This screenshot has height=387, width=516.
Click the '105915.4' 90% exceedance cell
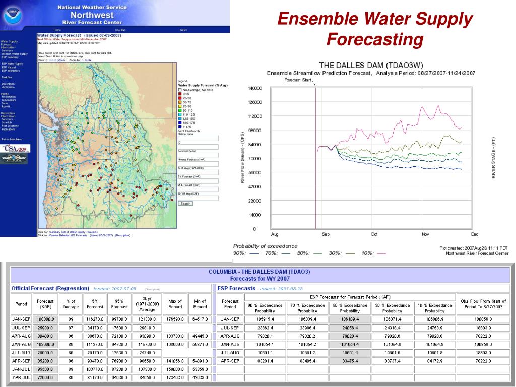265,319
